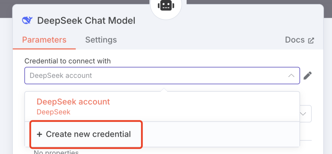Click the DeepSeek account placeholder text in the field

pyautogui.click(x=61, y=75)
